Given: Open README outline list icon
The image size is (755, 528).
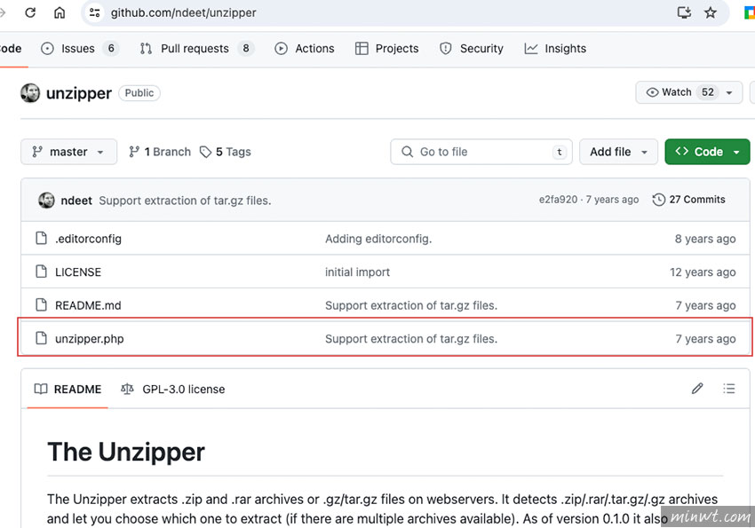Looking at the screenshot, I should pyautogui.click(x=729, y=389).
